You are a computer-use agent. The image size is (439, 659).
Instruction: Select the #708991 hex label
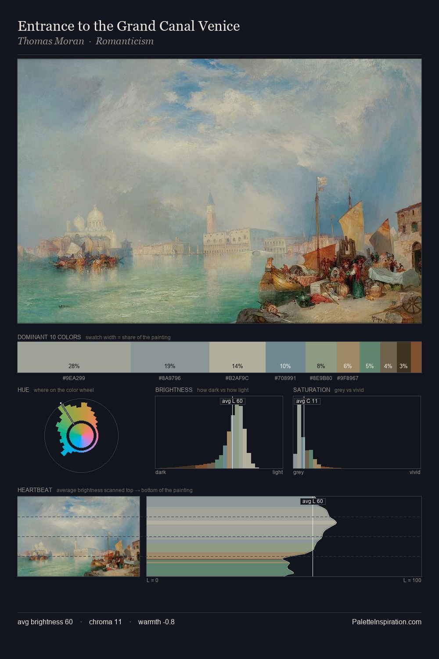point(285,378)
